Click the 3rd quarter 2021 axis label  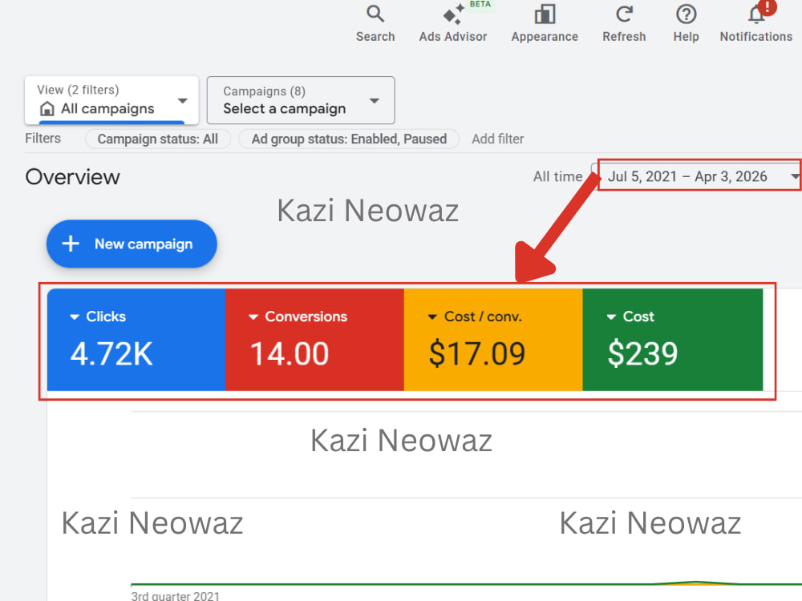click(x=175, y=596)
